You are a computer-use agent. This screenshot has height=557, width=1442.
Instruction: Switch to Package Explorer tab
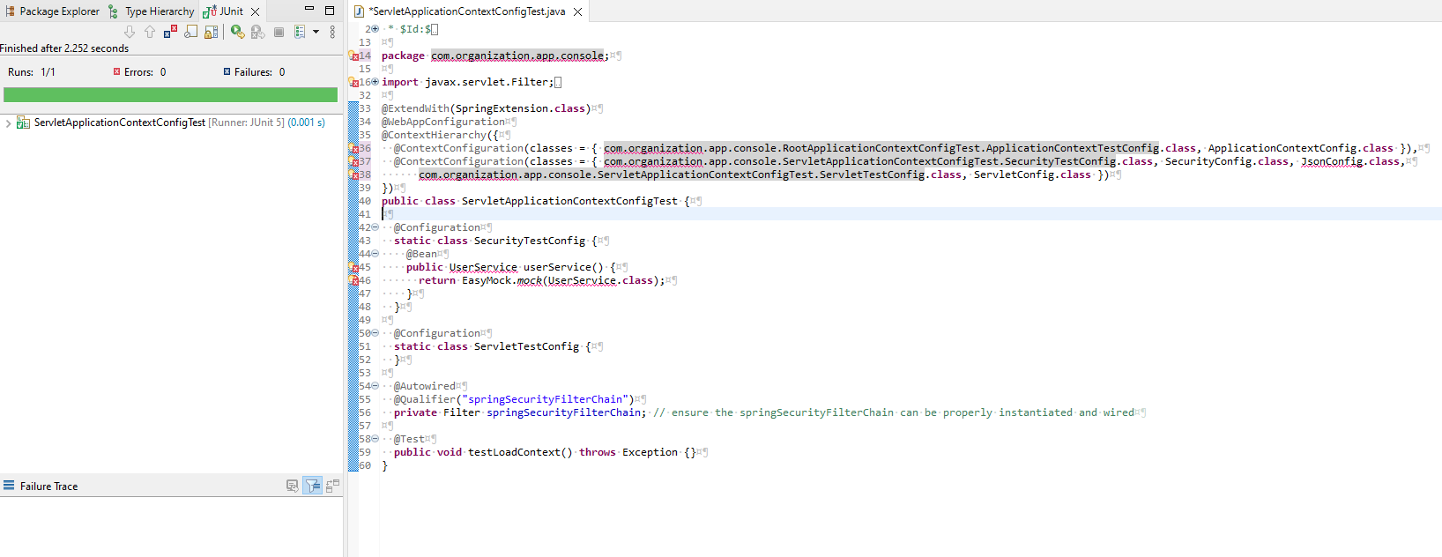[x=53, y=11]
